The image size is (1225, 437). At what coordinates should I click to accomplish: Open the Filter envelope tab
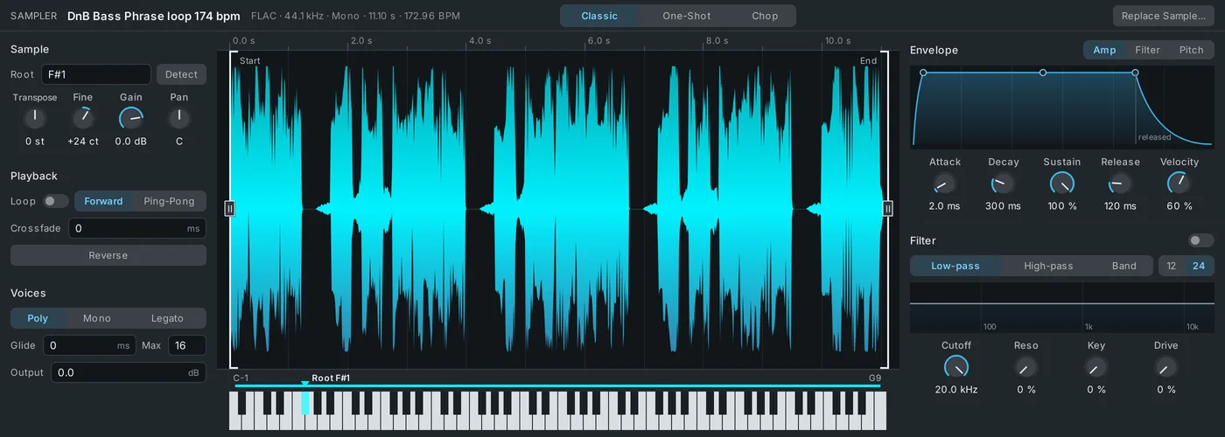click(1147, 50)
